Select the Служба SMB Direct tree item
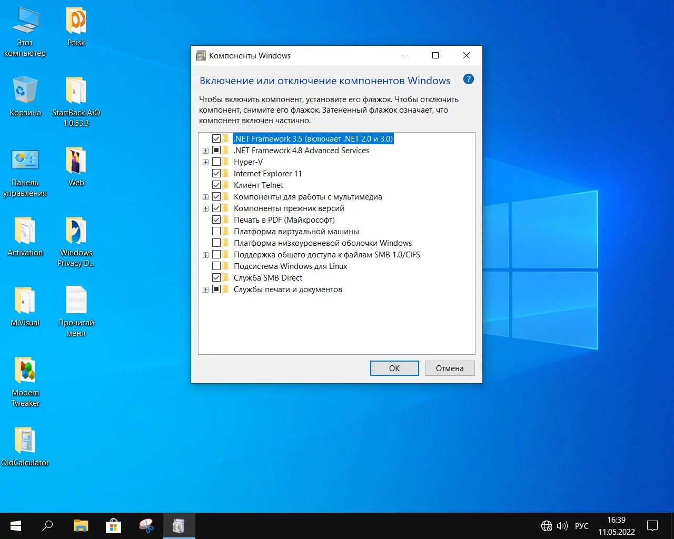The width and height of the screenshot is (674, 539). coord(268,278)
